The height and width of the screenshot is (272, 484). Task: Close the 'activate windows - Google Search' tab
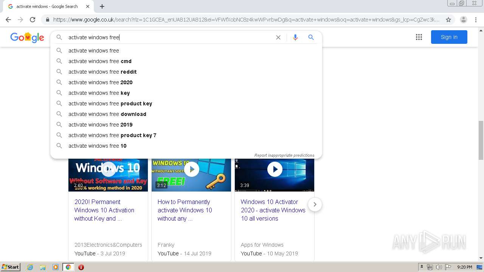pos(88,6)
